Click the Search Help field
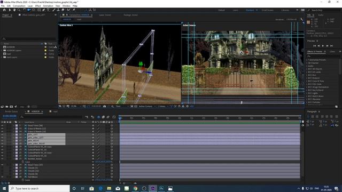Image resolution: width=342 pixels, height=192 pixels. click(x=324, y=10)
